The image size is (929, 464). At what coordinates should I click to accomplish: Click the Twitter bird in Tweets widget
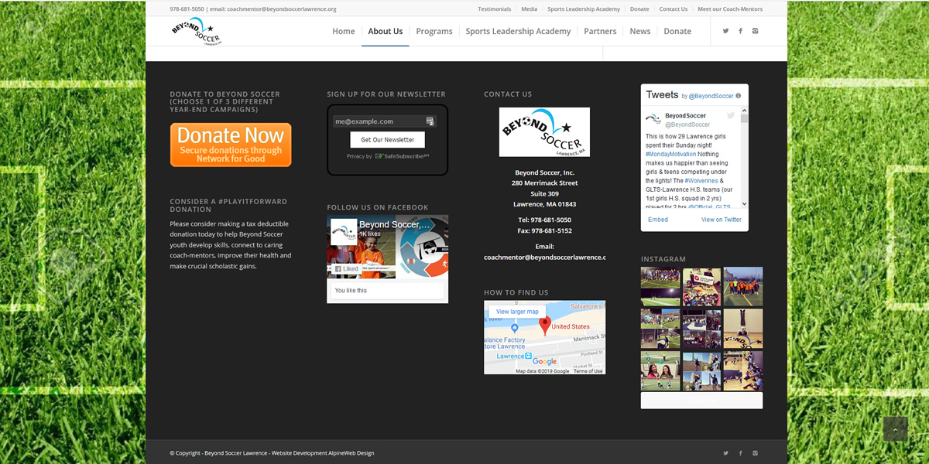(x=730, y=115)
